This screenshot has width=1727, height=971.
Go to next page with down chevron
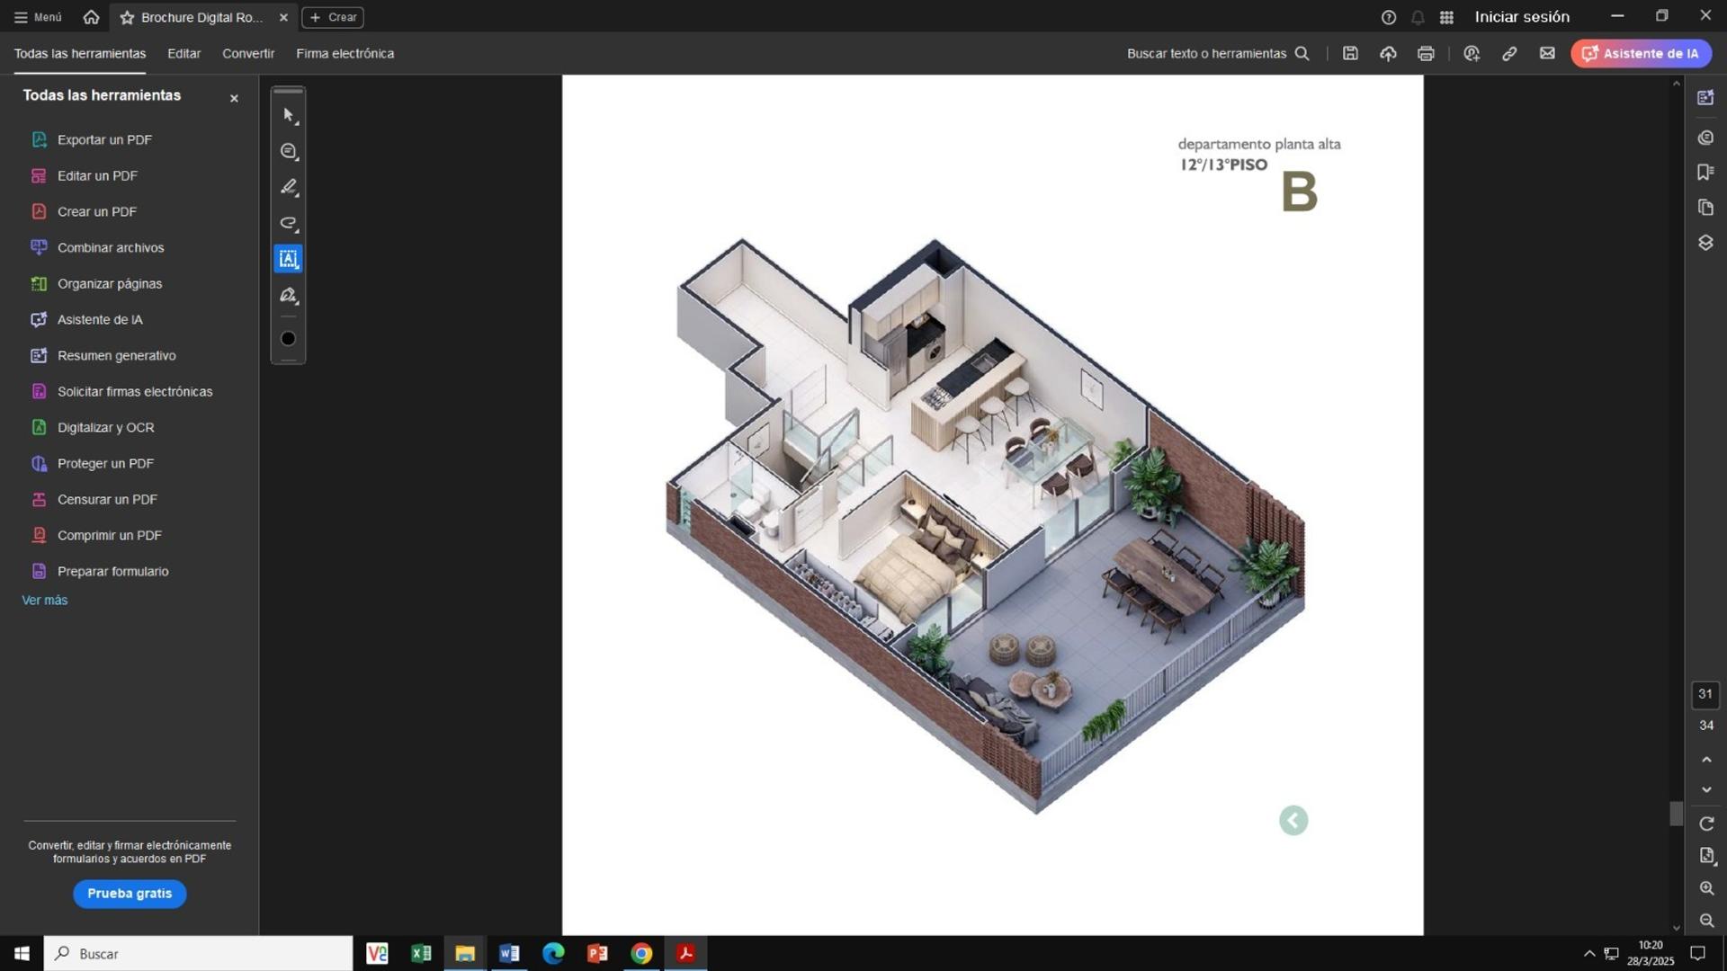click(x=1706, y=789)
